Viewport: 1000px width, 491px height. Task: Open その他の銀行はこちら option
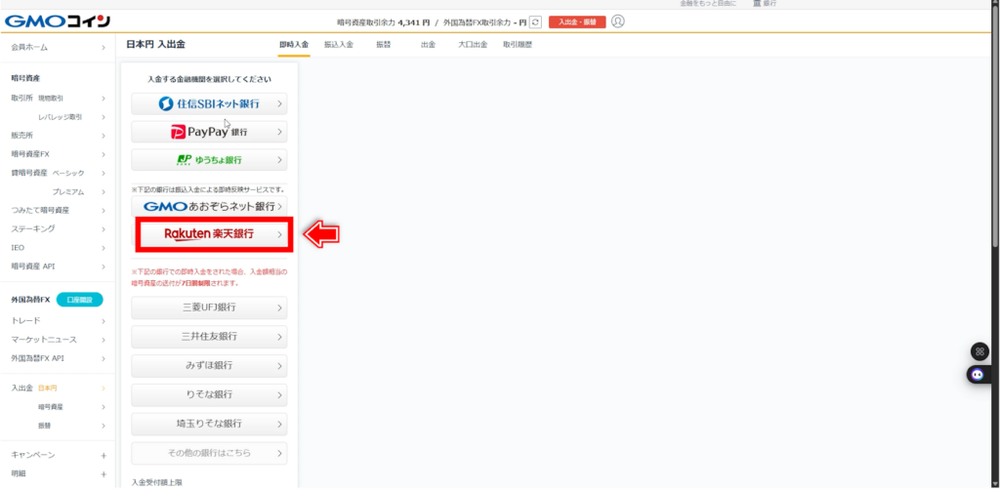(x=209, y=453)
